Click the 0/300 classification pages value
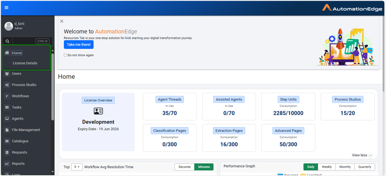Image resolution: width=386 pixels, height=176 pixels. [170, 145]
